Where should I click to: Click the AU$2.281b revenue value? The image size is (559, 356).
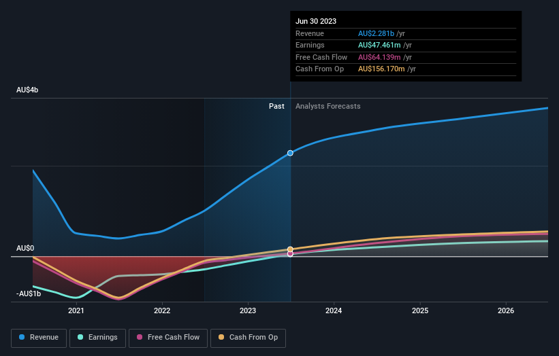pyautogui.click(x=376, y=33)
